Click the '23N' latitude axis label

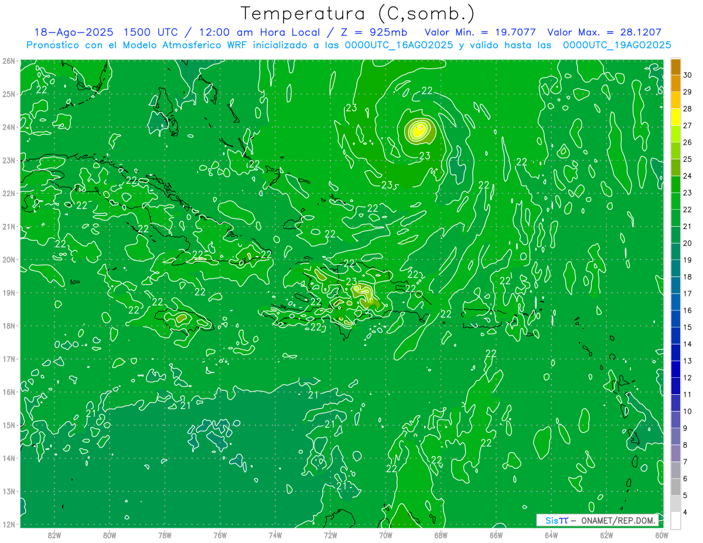pos(9,160)
